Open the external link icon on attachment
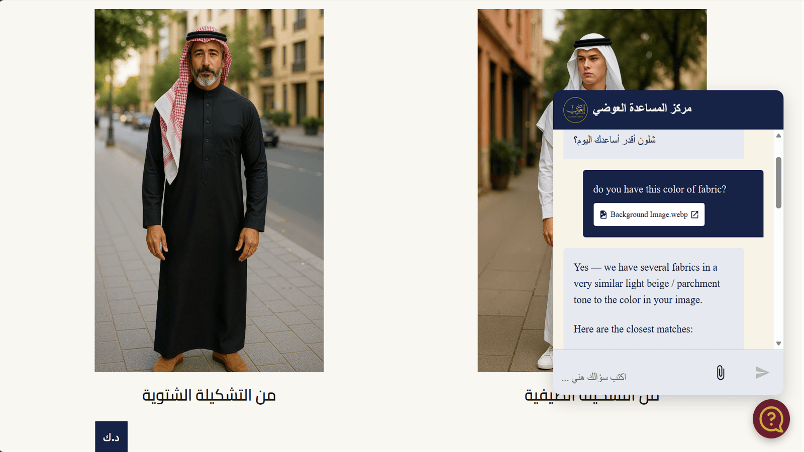The image size is (804, 452). point(694,214)
